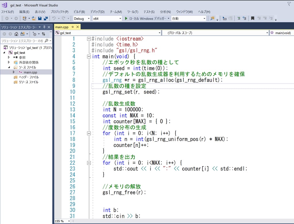Collapse the for loop at line 22
Viewport: 294px width, 224px height.
coord(89,163)
